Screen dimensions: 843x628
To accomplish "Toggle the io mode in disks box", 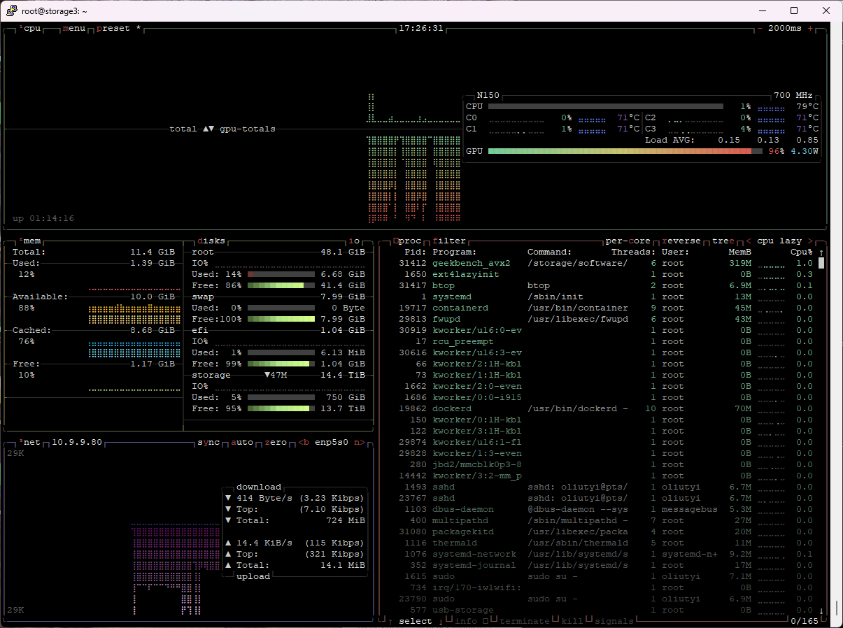I will 354,241.
